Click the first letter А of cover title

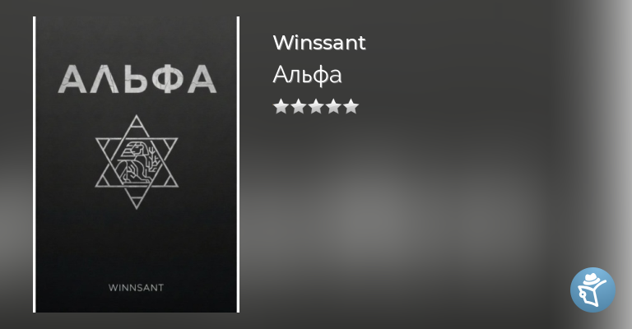[x=72, y=79]
